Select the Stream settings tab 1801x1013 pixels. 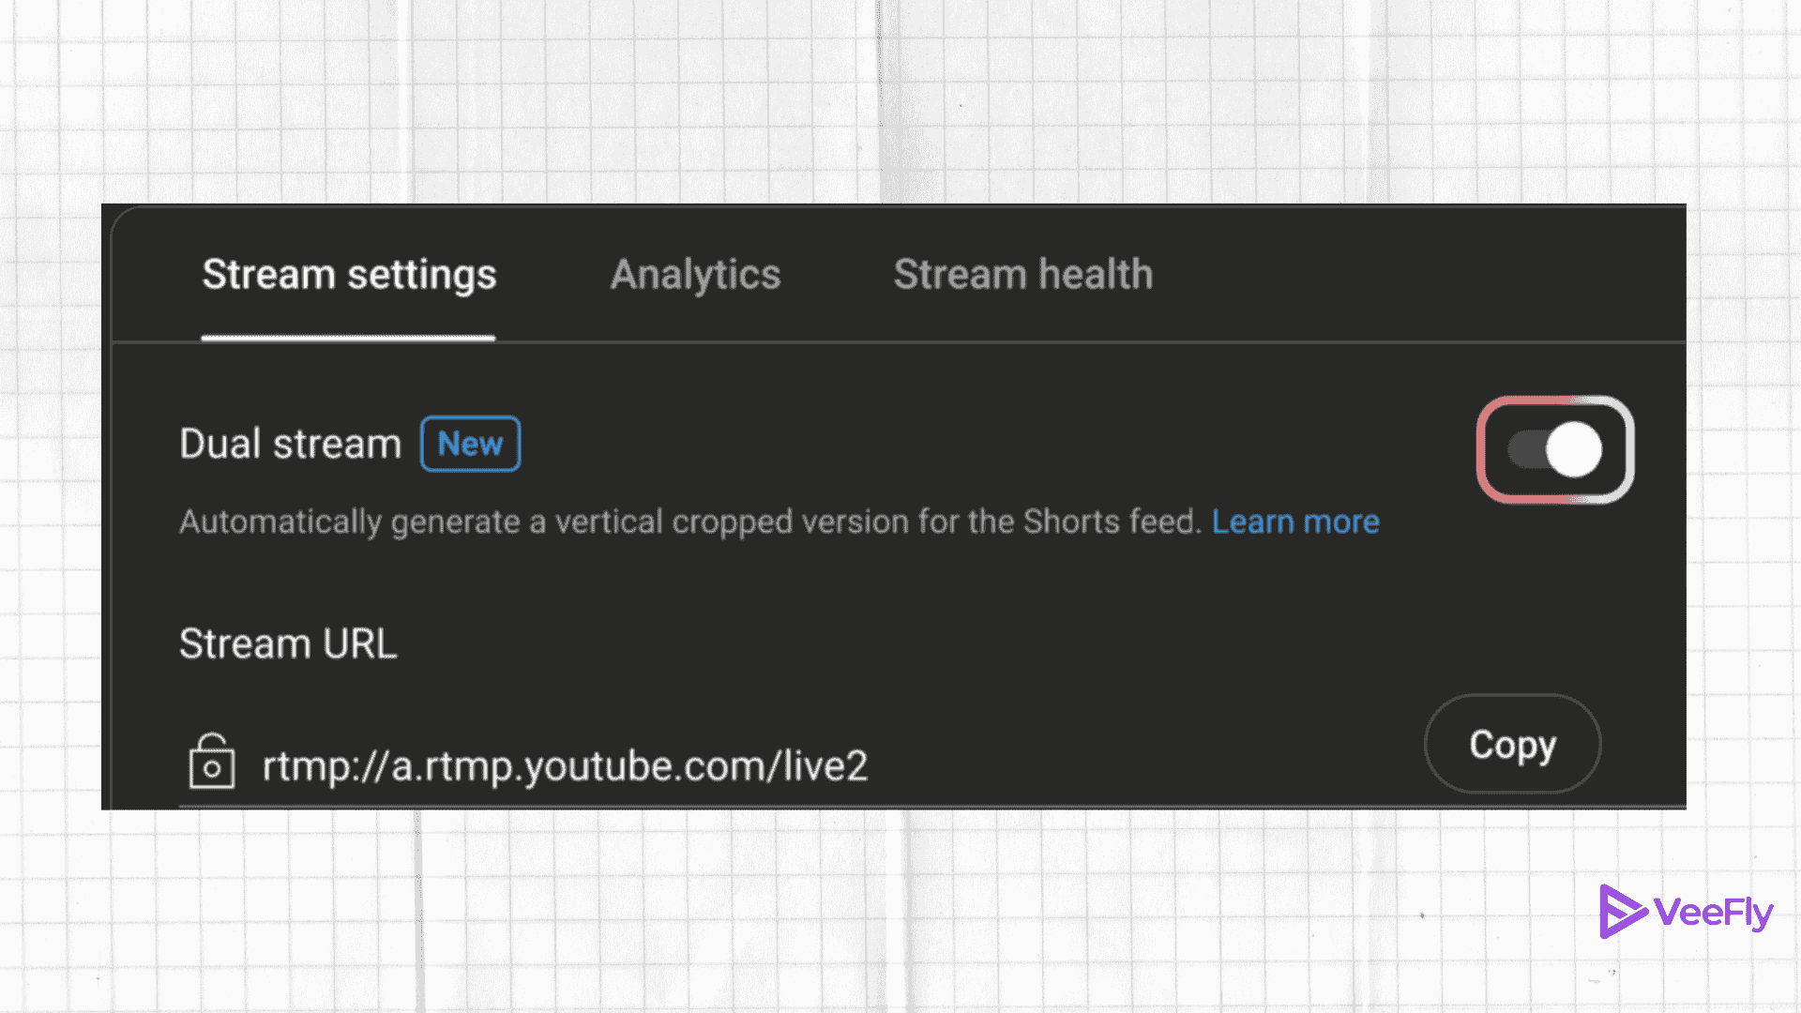pos(349,275)
